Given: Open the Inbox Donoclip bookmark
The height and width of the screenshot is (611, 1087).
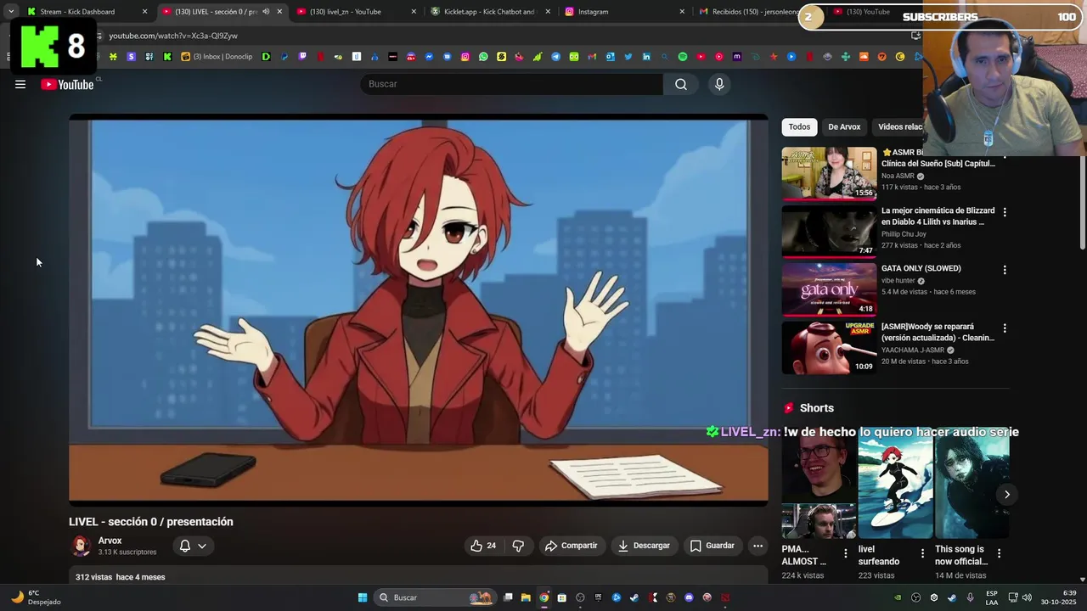Looking at the screenshot, I should (217, 57).
